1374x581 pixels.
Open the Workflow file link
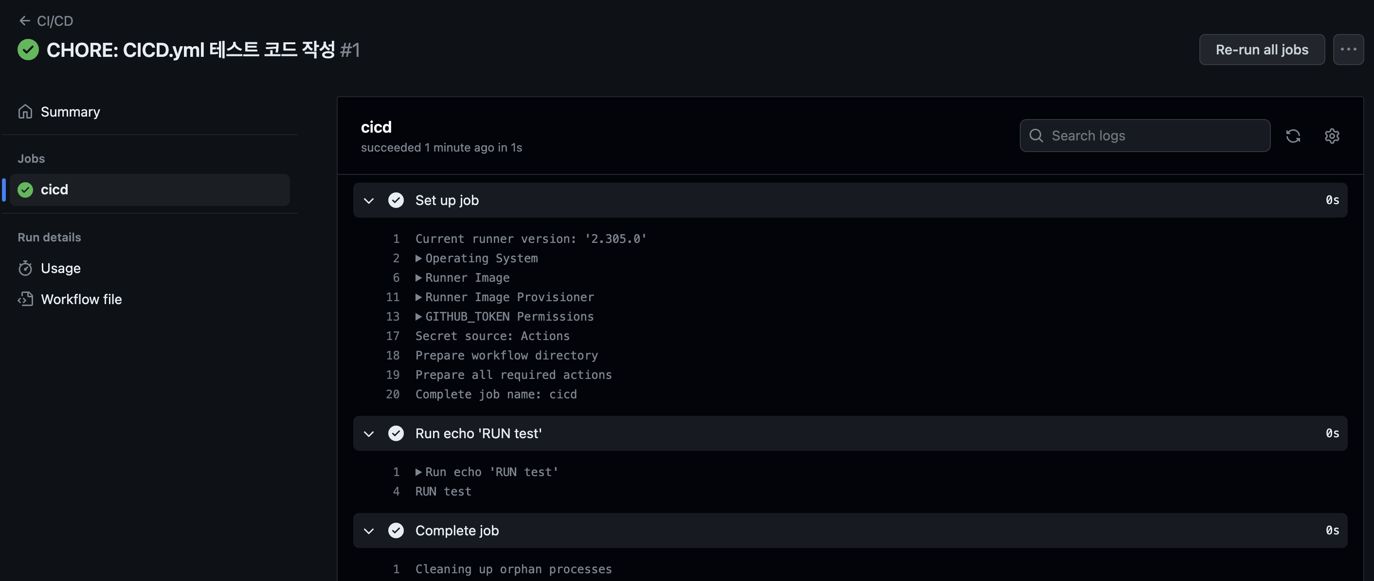81,299
